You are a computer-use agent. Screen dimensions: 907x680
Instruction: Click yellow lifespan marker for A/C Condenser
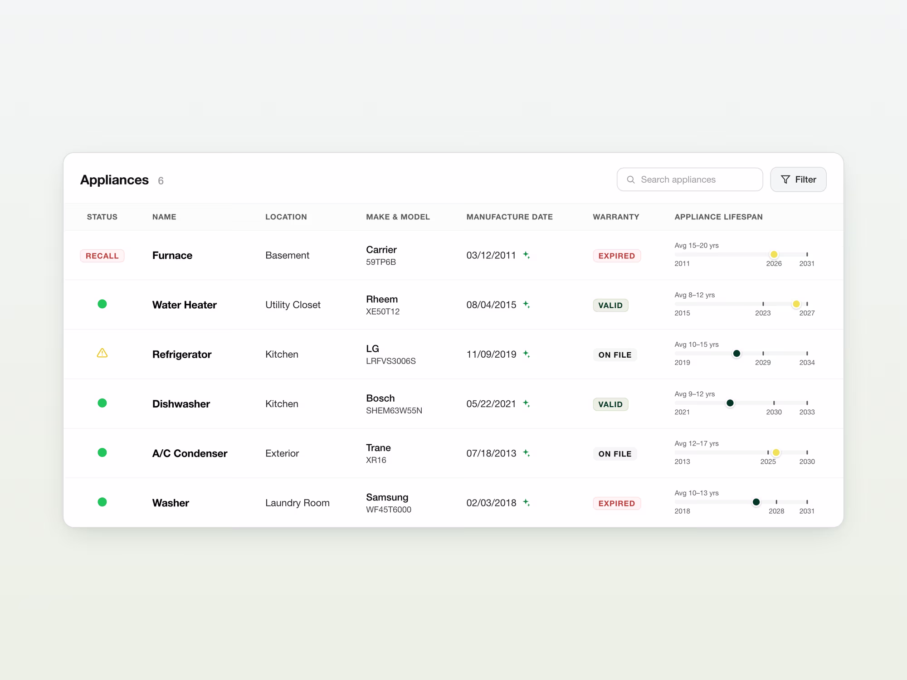click(776, 452)
